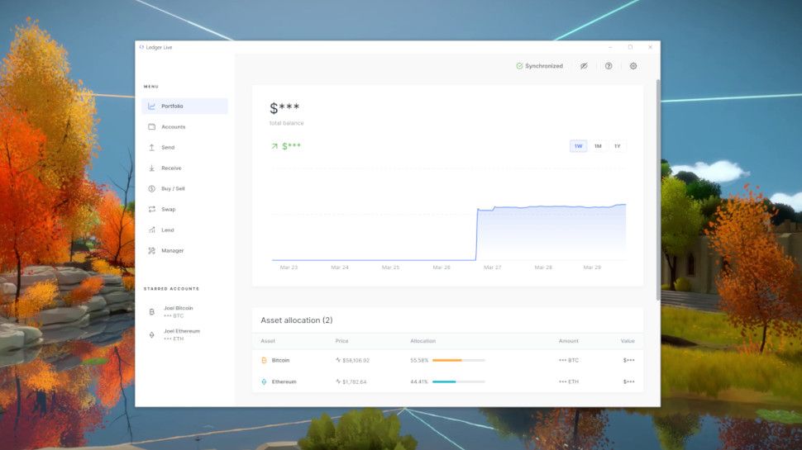Select the 1M chart range
The width and height of the screenshot is (802, 450).
click(598, 146)
